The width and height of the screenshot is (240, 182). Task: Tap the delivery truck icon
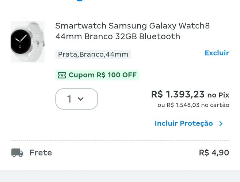17,153
